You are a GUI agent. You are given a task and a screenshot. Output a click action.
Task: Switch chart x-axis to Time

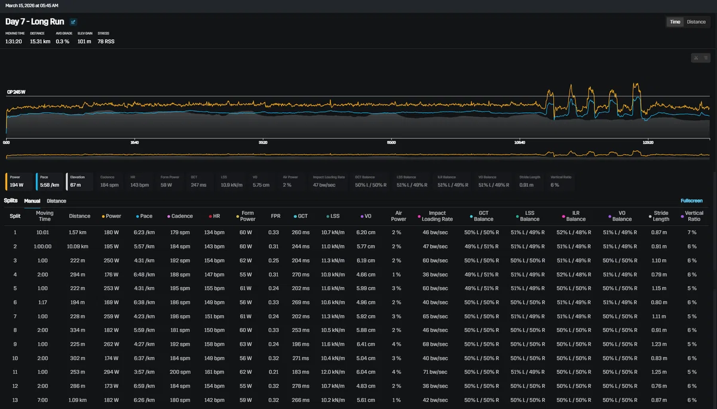point(675,21)
